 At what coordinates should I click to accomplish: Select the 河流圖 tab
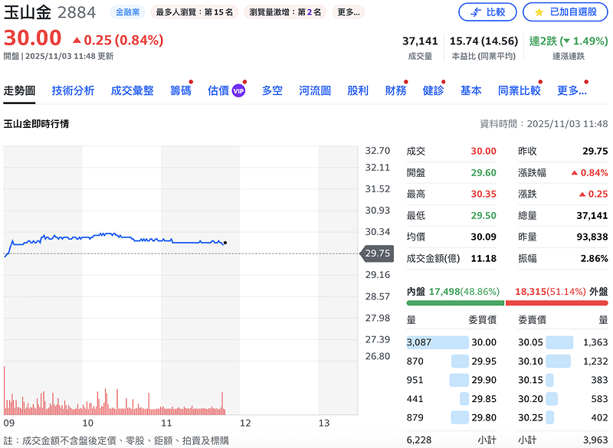(314, 90)
